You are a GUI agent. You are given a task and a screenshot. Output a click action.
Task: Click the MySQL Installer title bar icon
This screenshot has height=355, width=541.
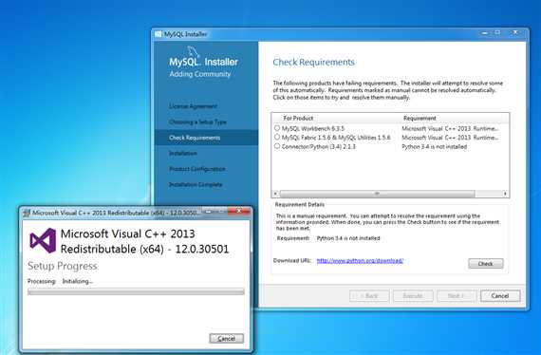click(x=159, y=34)
